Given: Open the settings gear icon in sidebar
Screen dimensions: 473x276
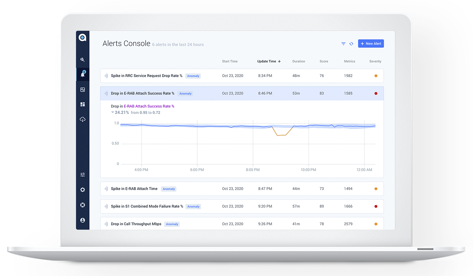Looking at the screenshot, I should tap(82, 190).
